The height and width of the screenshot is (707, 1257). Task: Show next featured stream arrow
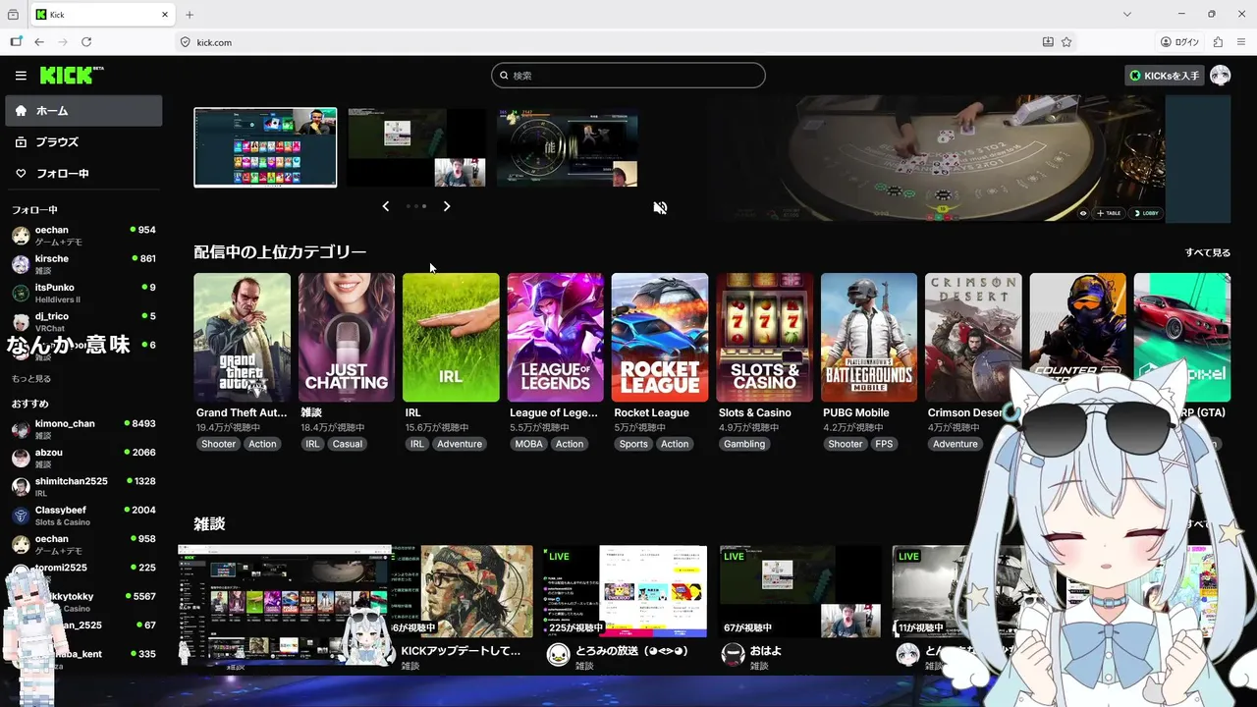pos(447,206)
